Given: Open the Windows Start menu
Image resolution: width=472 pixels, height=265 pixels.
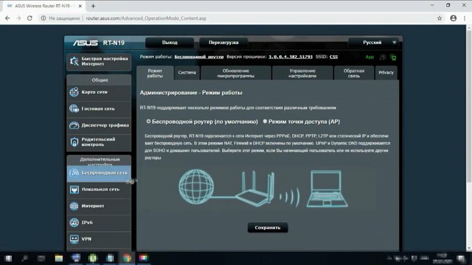Looking at the screenshot, I should click(8, 258).
